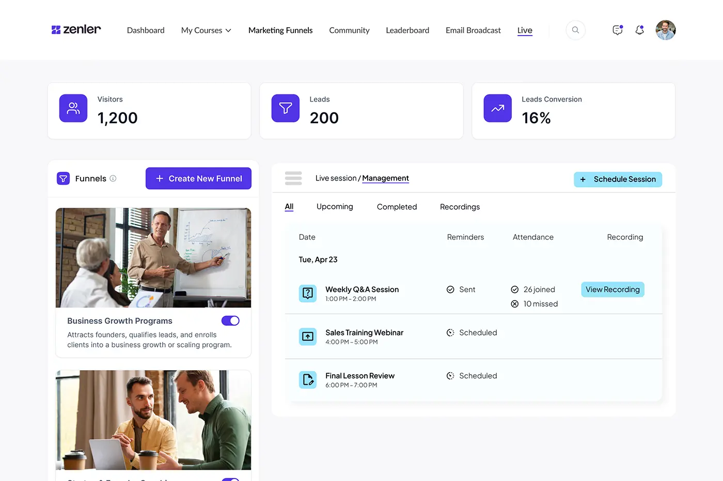Viewport: 723px width, 481px height.
Task: Click the 200 leads value
Action: 324,118
